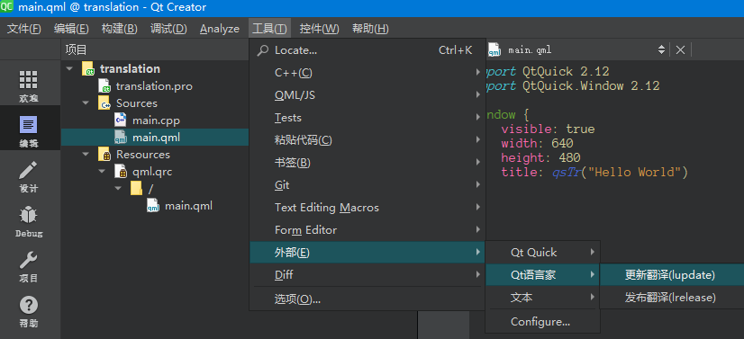Collapse the qml.qrc node
744x339 pixels.
tap(102, 172)
